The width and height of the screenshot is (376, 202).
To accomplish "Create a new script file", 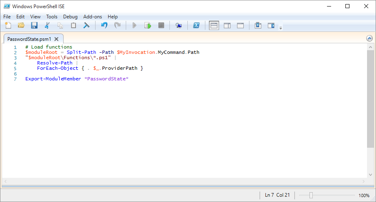I will [8, 25].
